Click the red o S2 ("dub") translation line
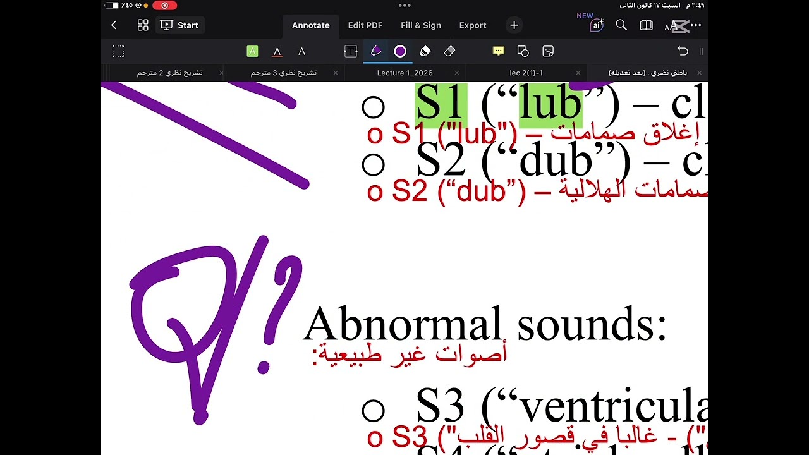The image size is (809, 455). [x=537, y=191]
